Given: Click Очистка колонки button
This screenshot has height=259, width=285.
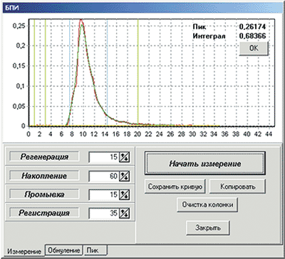Looking at the screenshot, I should pyautogui.click(x=207, y=204).
